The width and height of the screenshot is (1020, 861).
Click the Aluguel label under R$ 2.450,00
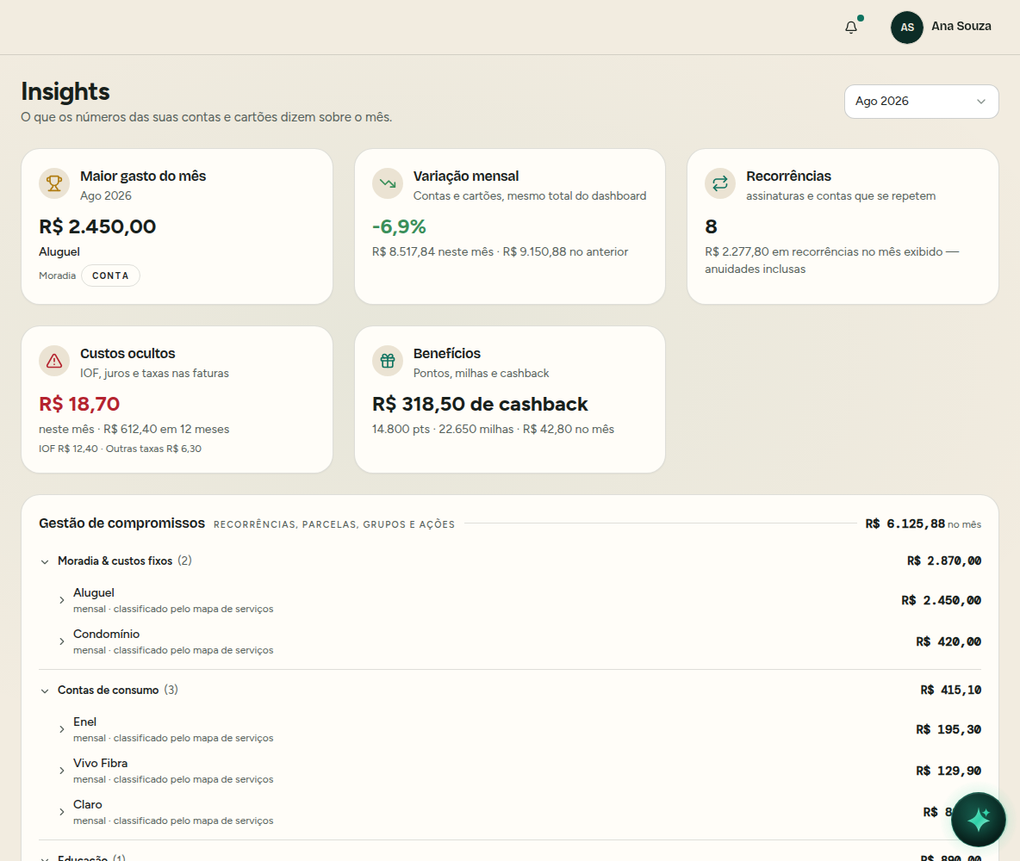[59, 251]
